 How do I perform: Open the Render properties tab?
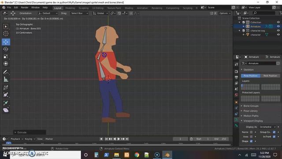pos(236,72)
